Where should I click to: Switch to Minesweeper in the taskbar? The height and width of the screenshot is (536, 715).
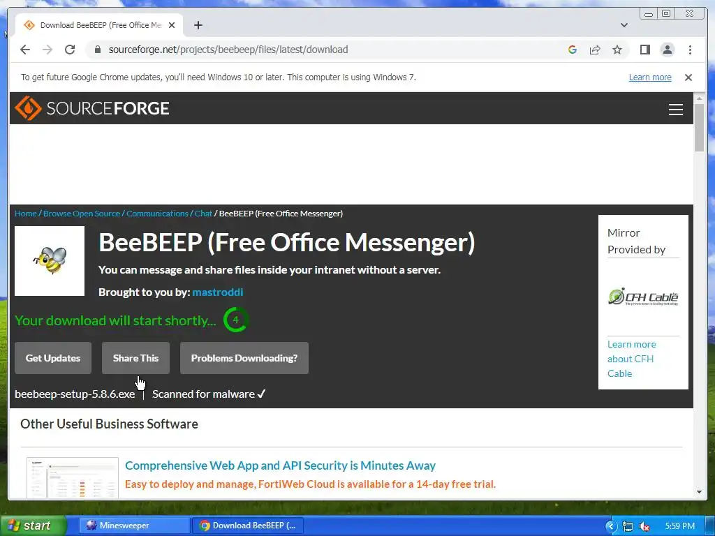(x=135, y=526)
